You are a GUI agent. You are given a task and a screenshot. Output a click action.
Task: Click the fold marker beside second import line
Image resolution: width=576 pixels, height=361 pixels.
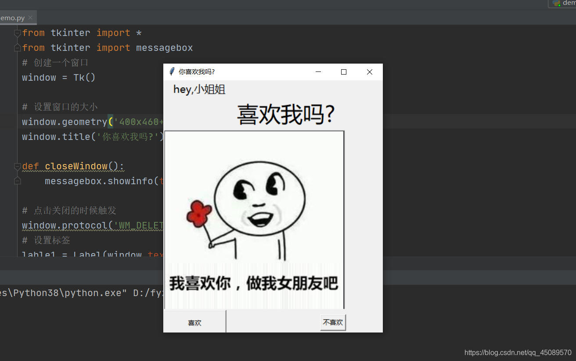pos(18,47)
